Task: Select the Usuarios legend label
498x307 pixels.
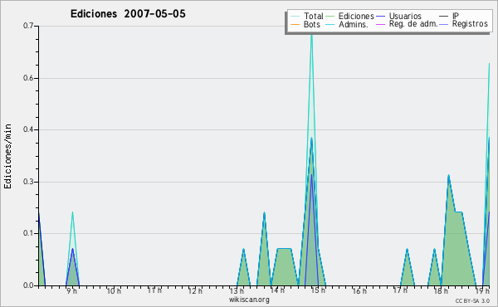Action: point(405,16)
